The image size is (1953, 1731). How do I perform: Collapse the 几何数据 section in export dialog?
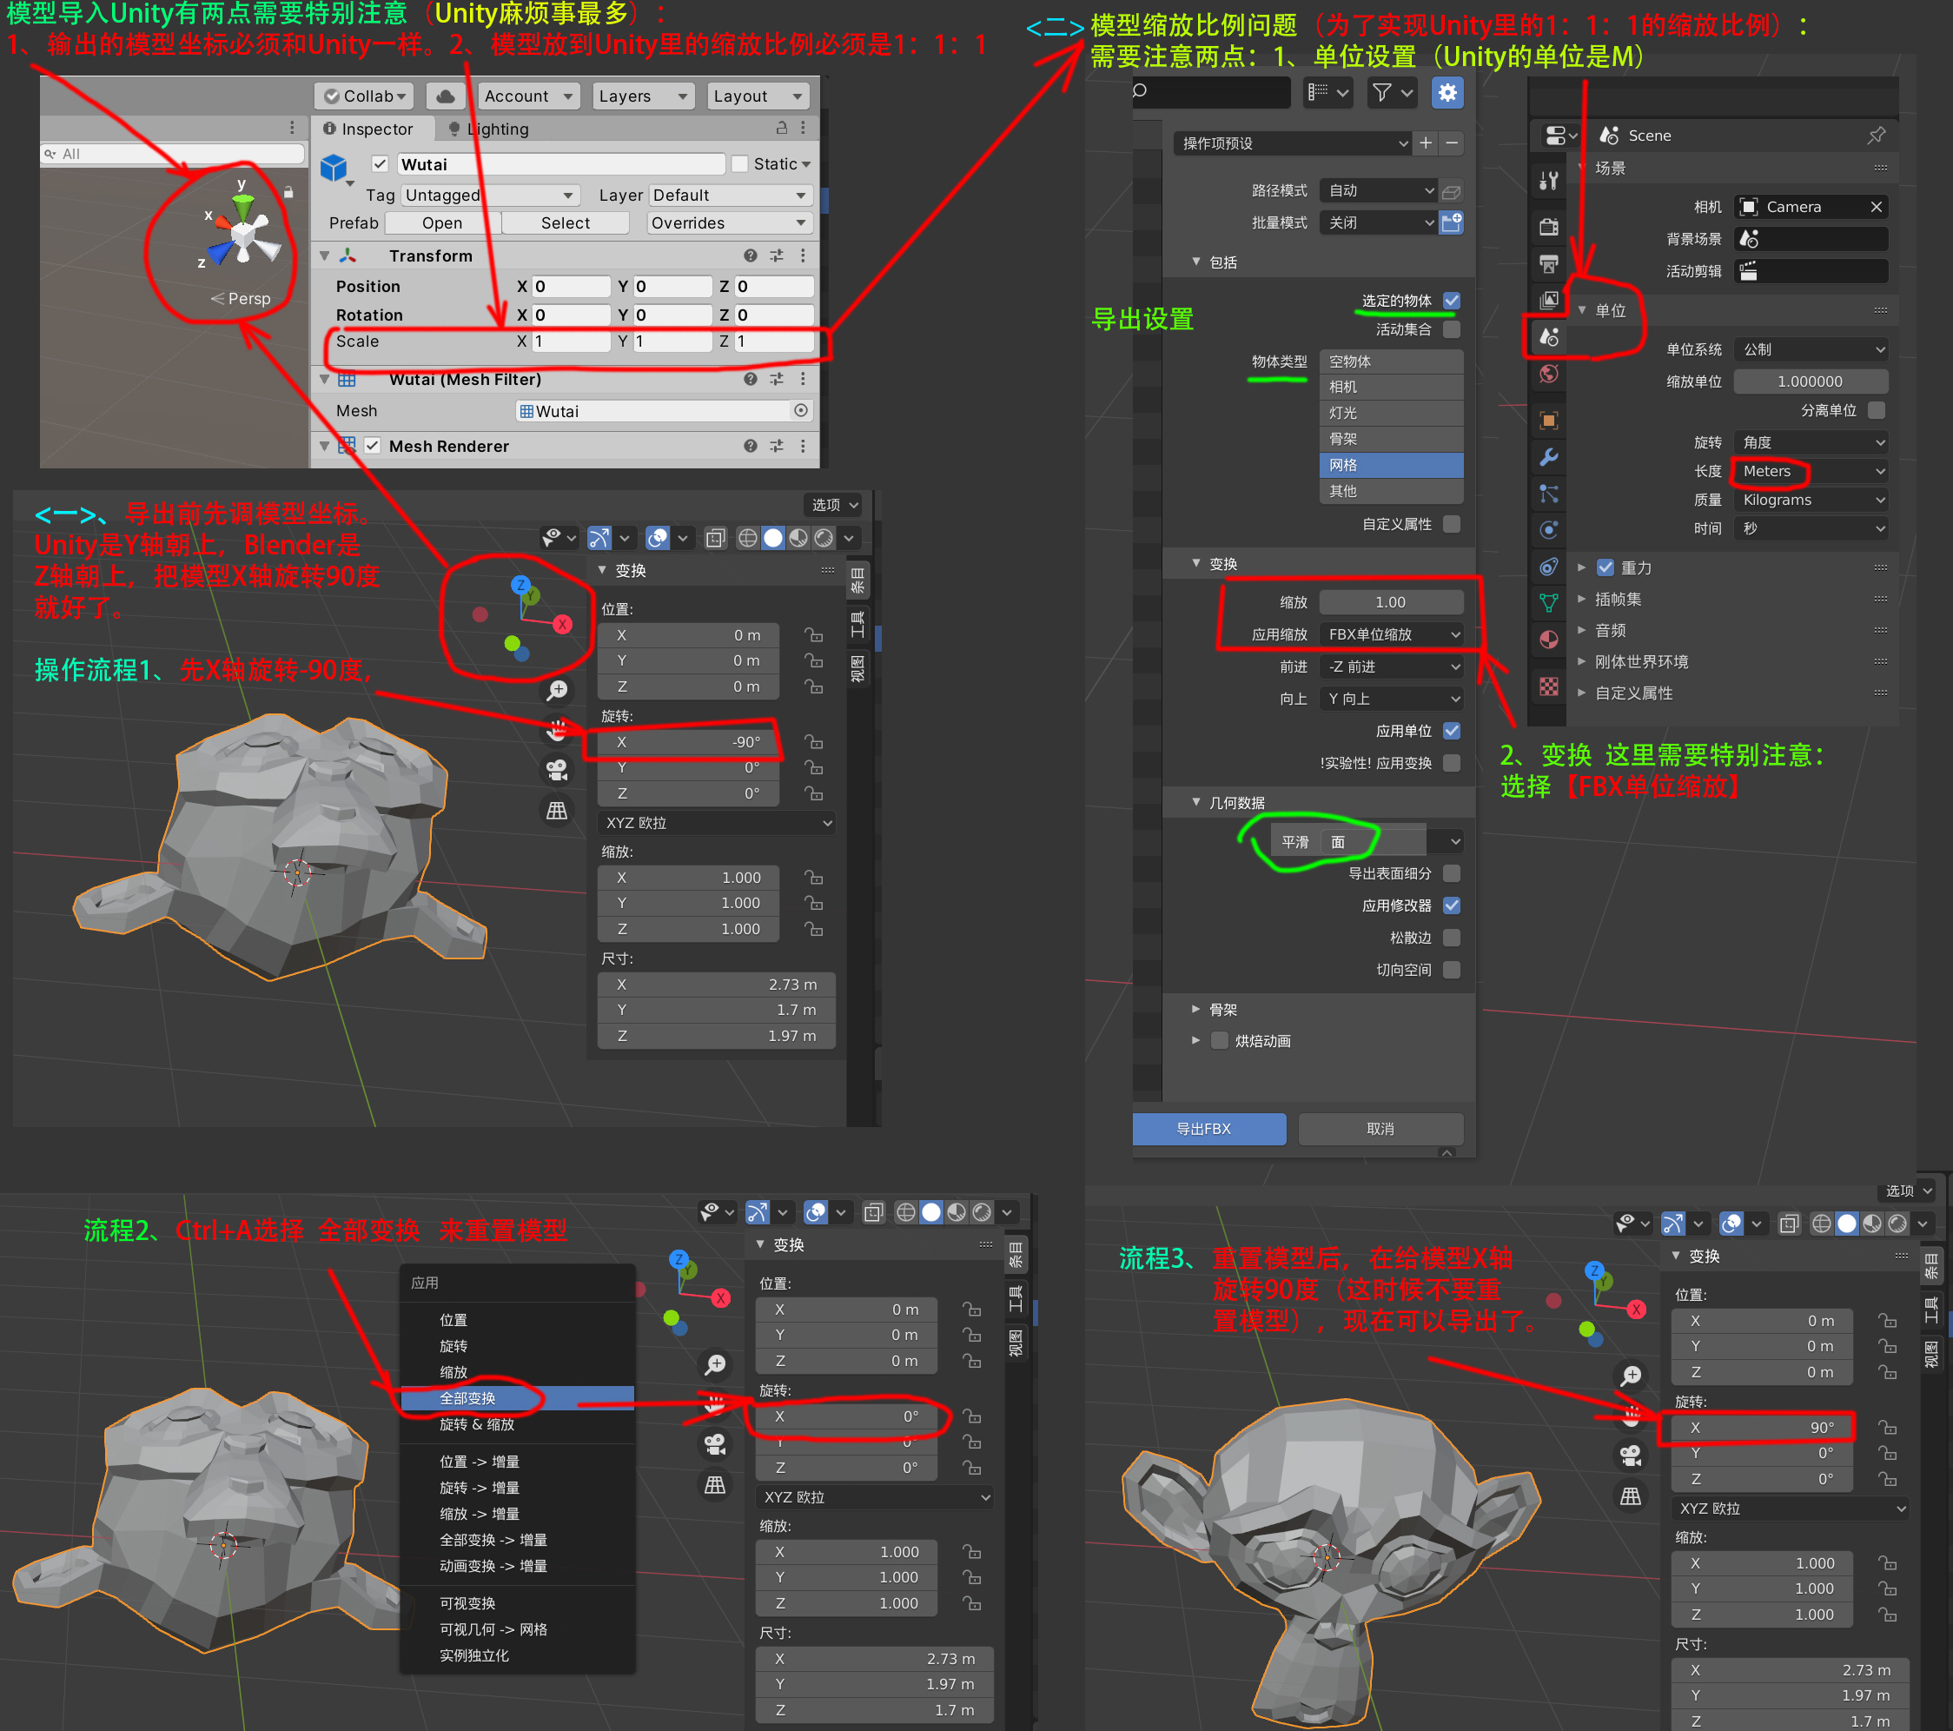pos(1195,803)
